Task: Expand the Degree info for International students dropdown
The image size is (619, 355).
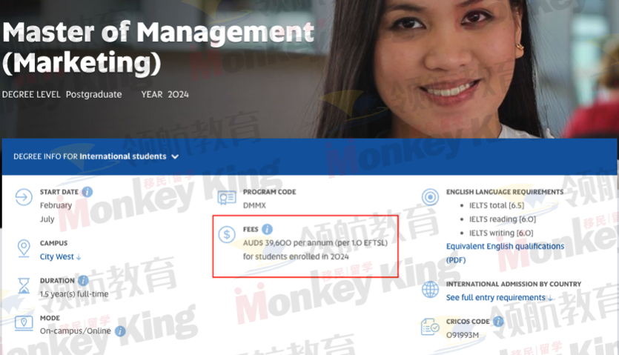Action: coord(96,156)
